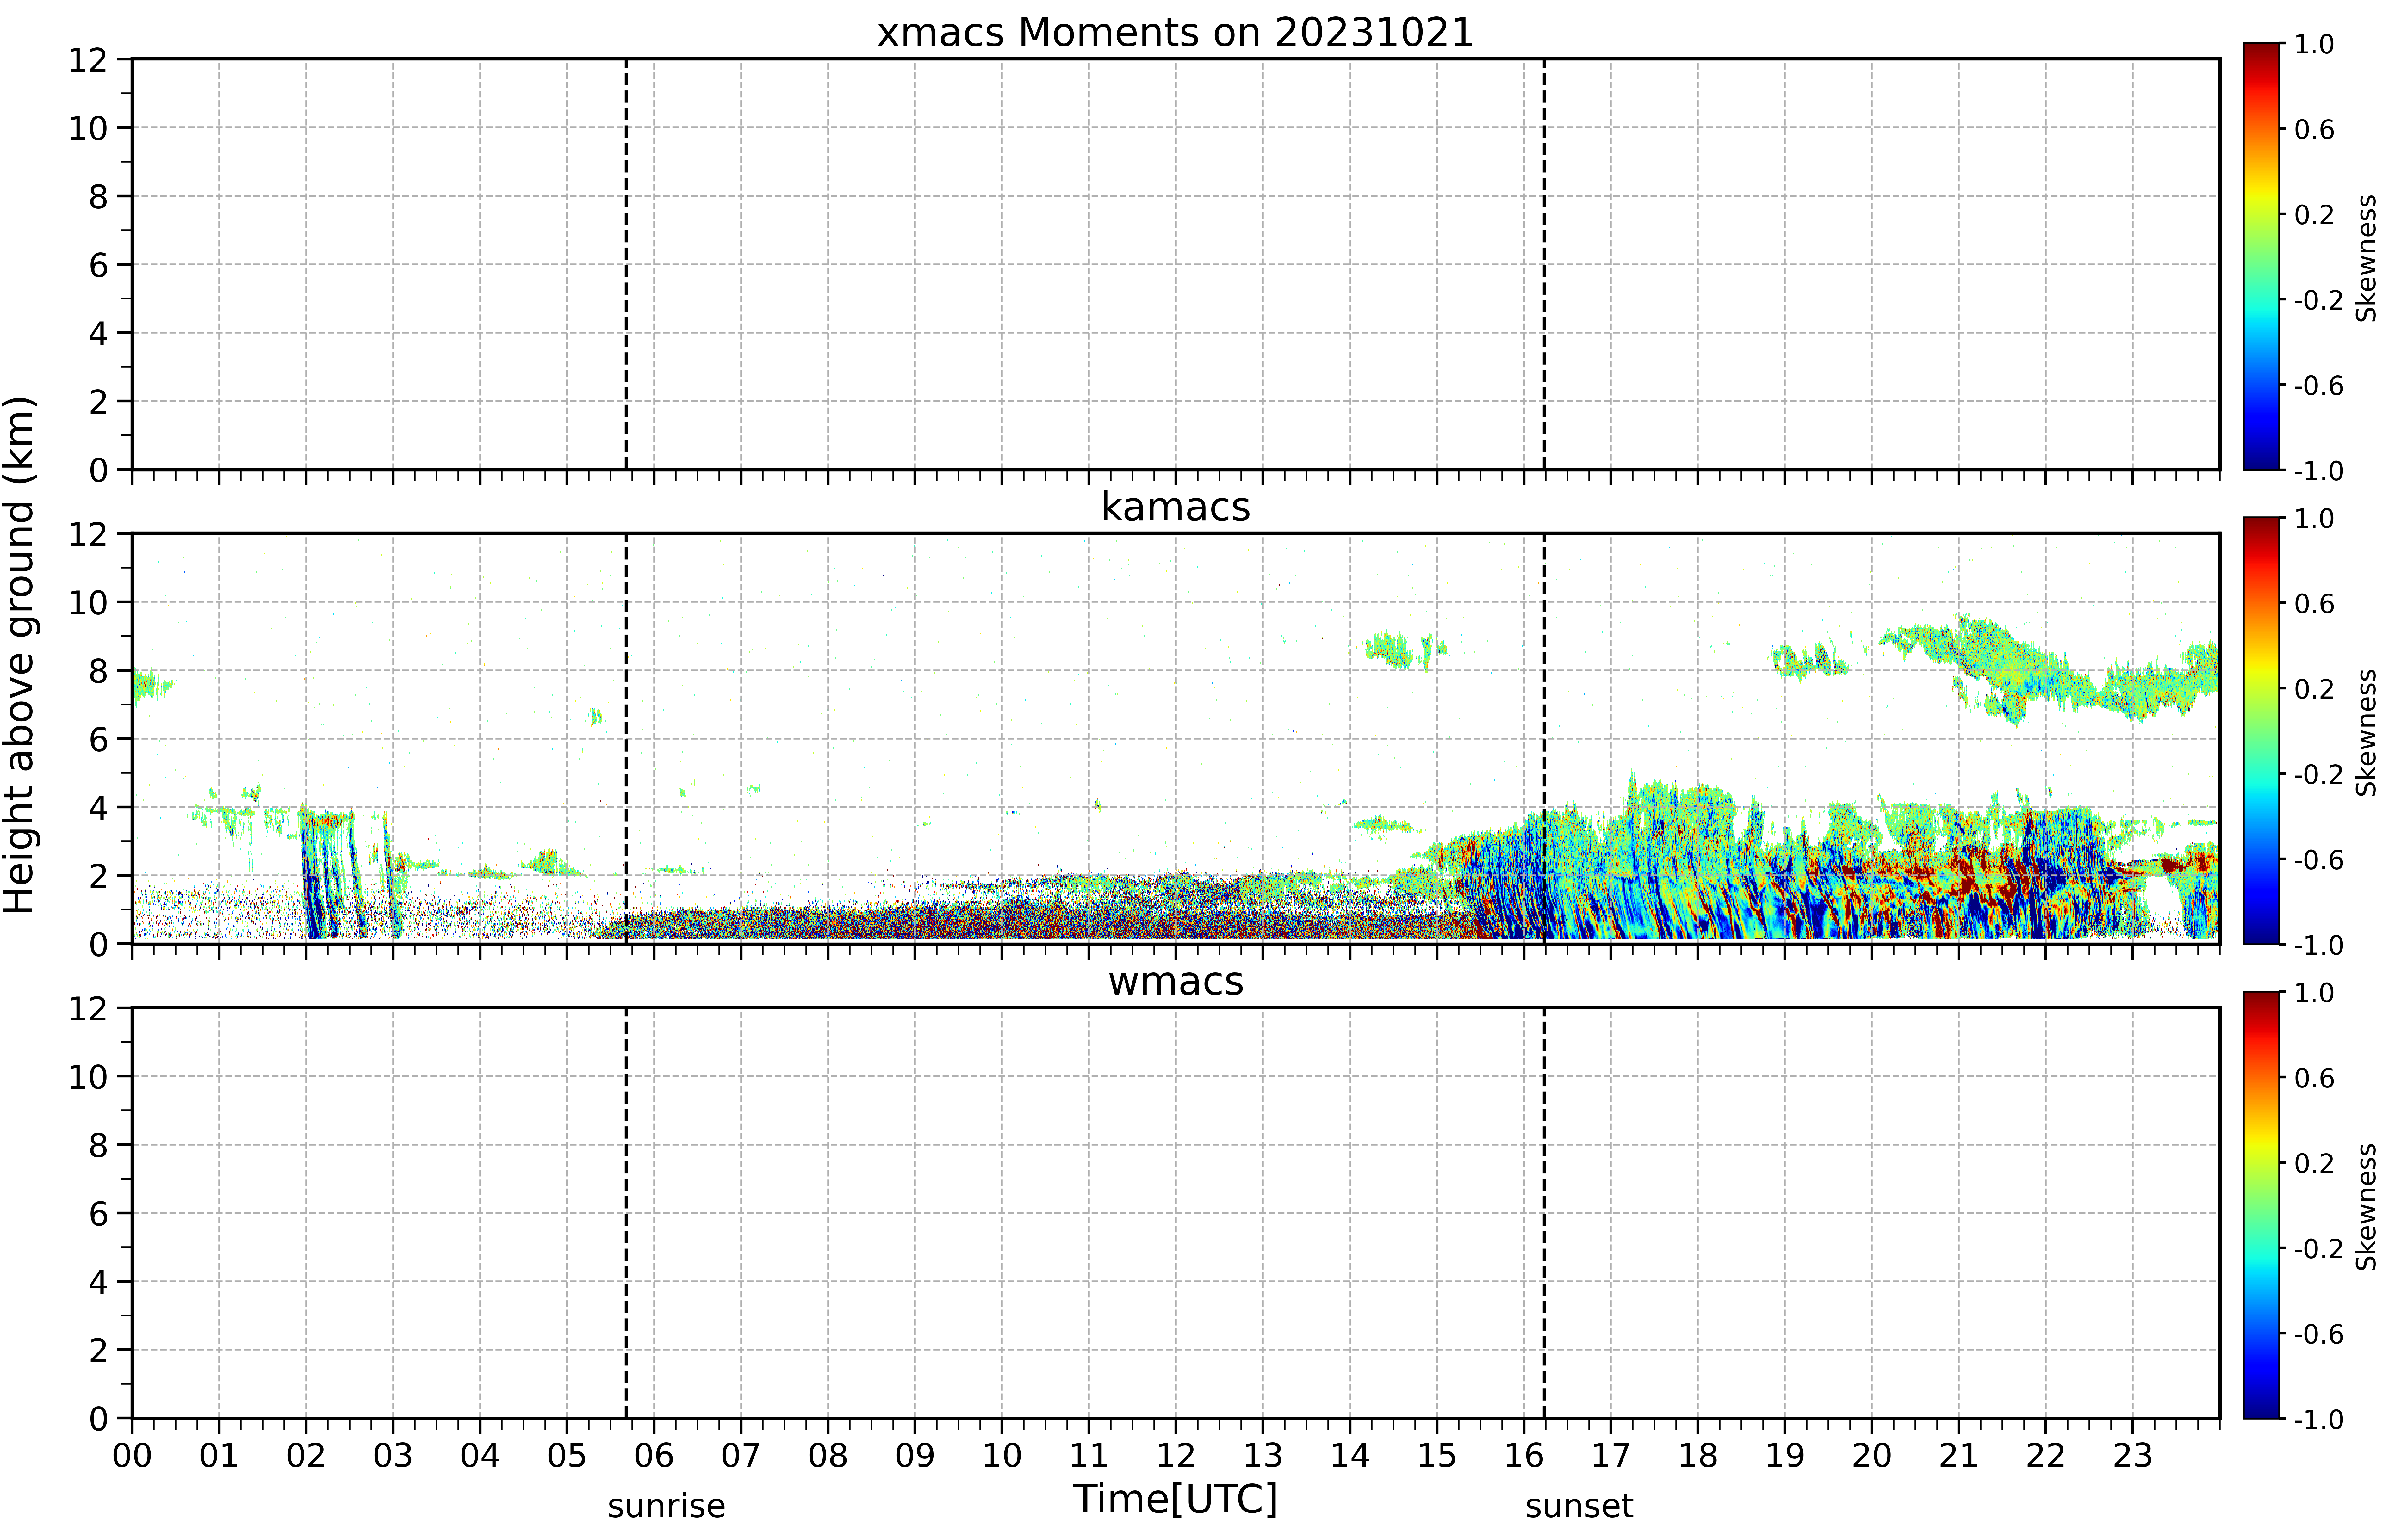Image resolution: width=2395 pixels, height=1540 pixels.
Task: Click the sunrise label below the axis
Action: coord(666,1505)
